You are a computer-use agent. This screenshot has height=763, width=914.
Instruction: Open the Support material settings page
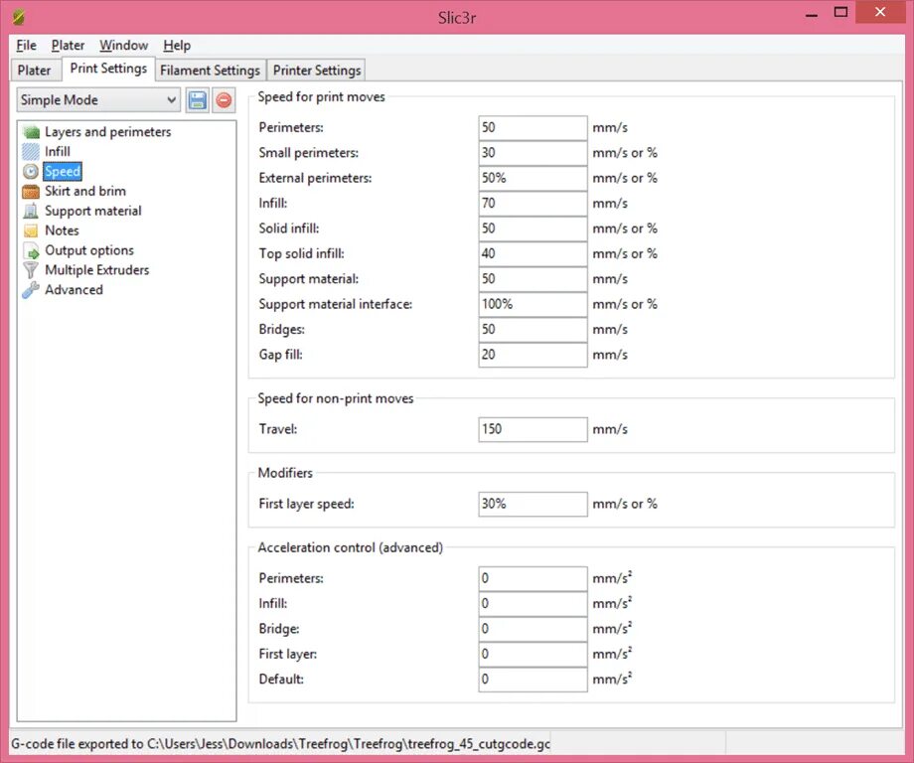pyautogui.click(x=93, y=211)
